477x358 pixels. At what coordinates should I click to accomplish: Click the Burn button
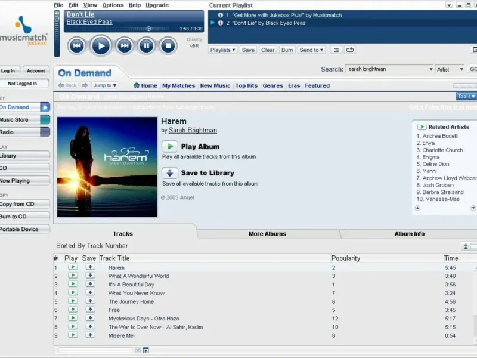click(x=287, y=50)
